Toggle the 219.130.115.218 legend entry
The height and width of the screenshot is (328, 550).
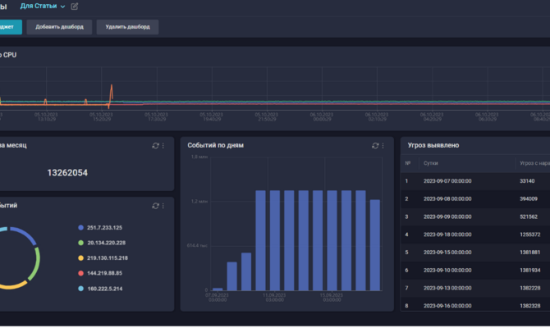click(x=103, y=258)
